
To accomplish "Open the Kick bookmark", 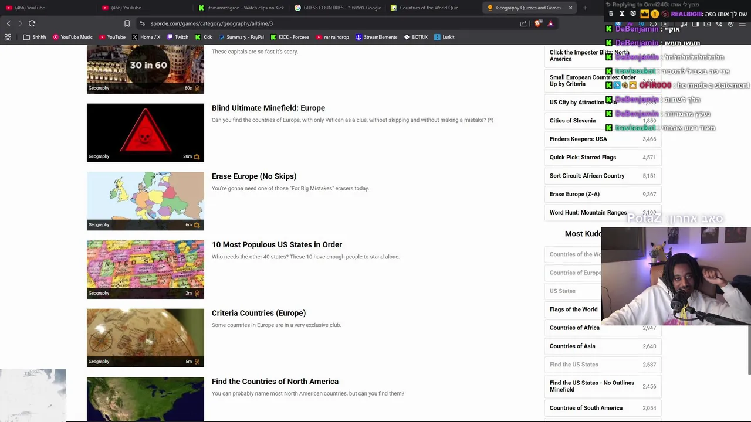I will tap(204, 37).
